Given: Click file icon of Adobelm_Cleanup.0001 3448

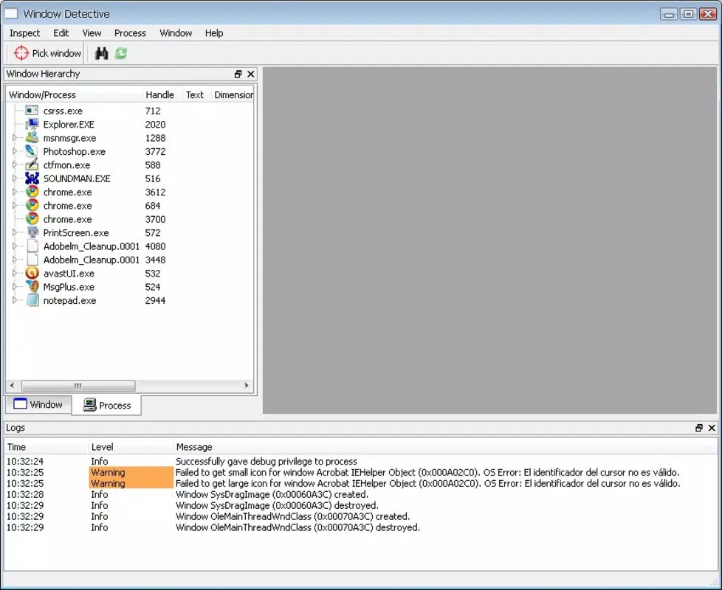Looking at the screenshot, I should tap(32, 260).
